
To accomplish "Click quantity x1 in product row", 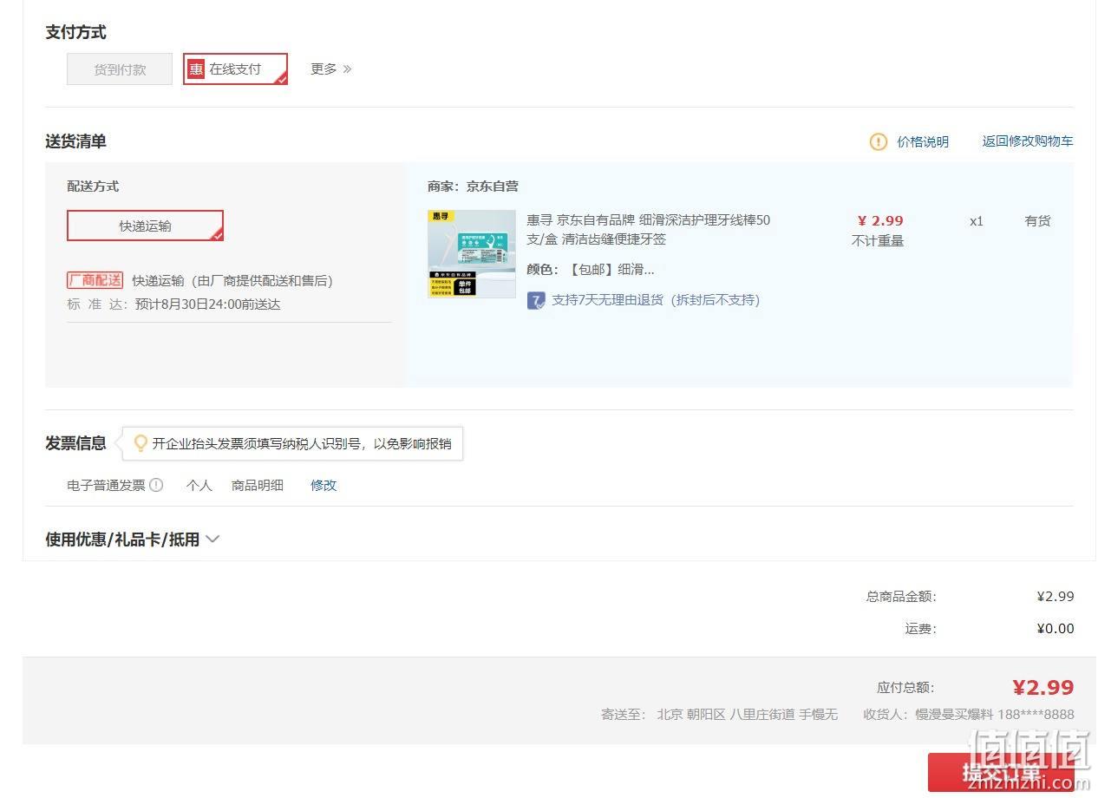I will point(977,220).
